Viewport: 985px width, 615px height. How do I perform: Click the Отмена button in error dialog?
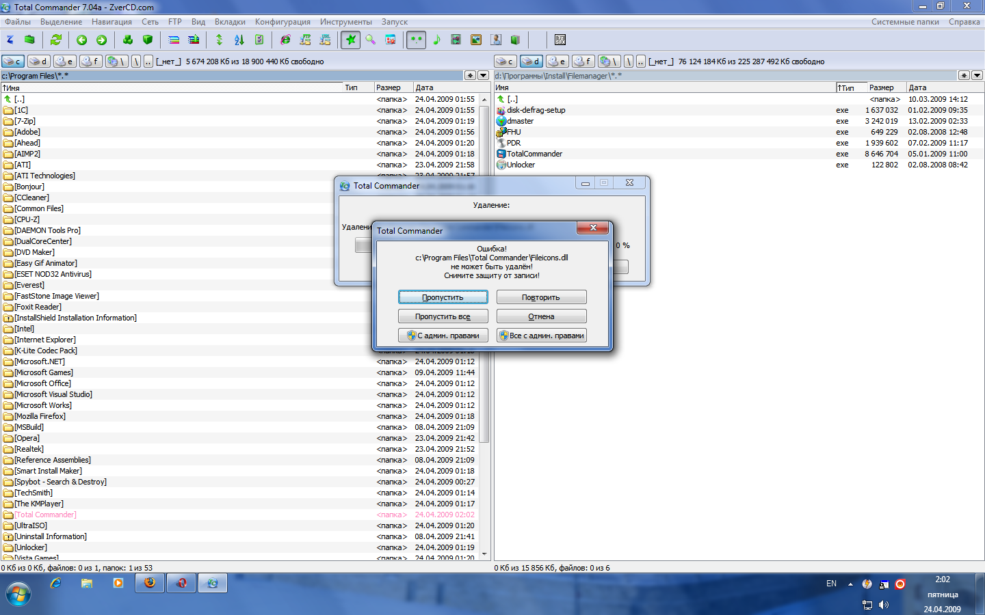pyautogui.click(x=541, y=316)
